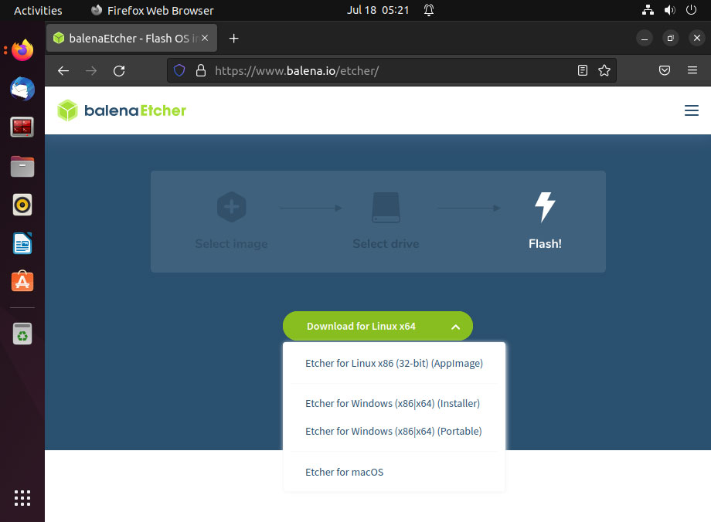Click the browser forward arrow
The width and height of the screenshot is (711, 522).
91,71
